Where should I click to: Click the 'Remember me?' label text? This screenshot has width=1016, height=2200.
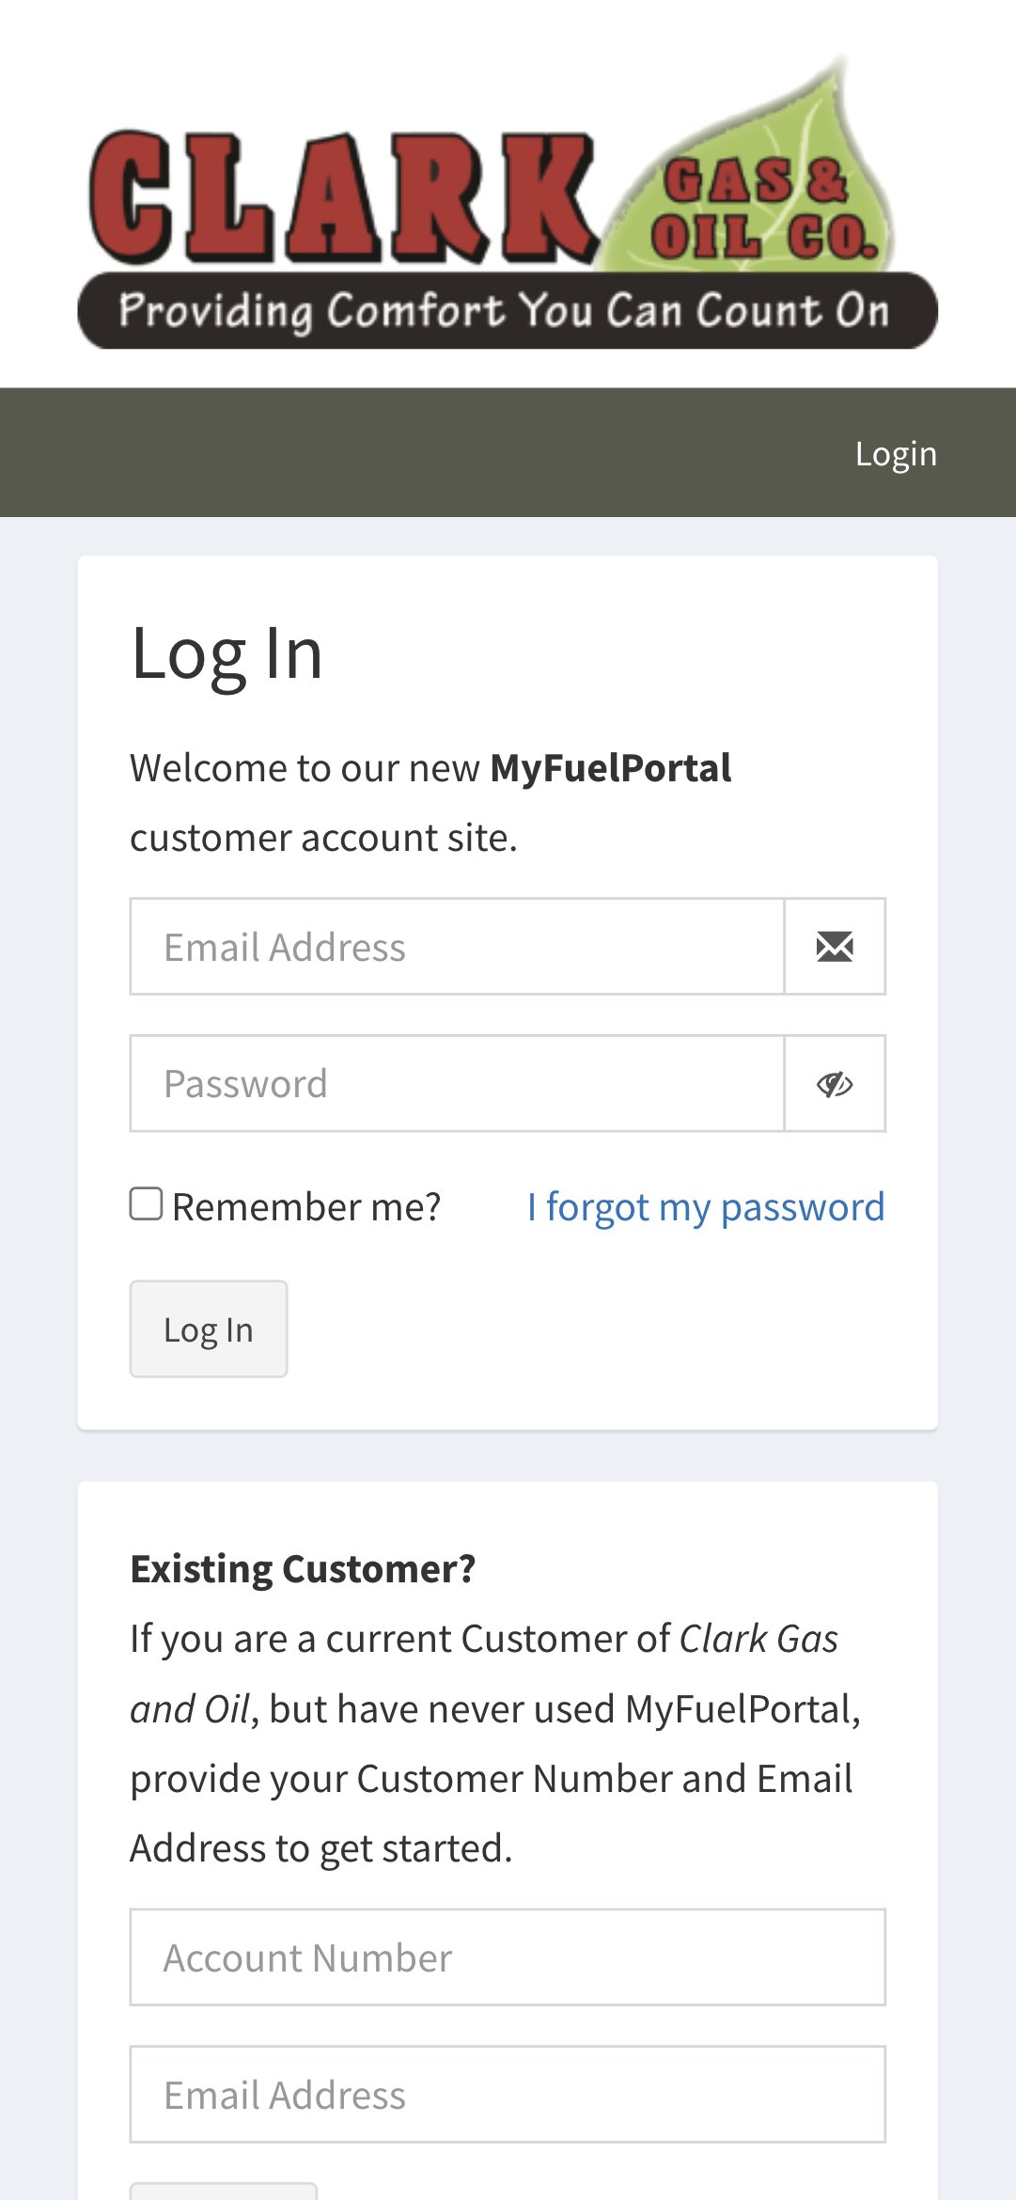(306, 1207)
